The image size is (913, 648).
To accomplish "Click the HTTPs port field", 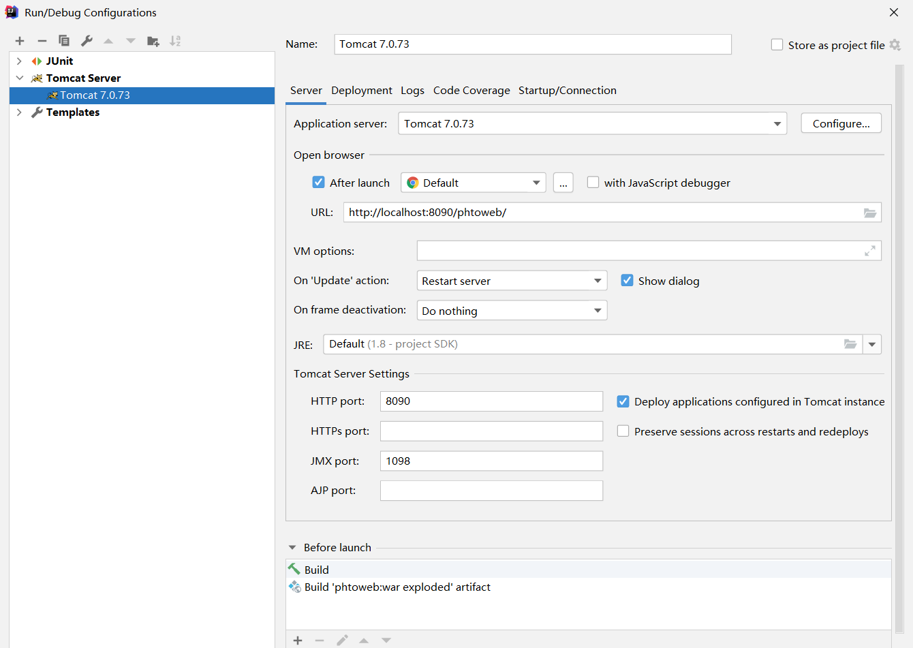I will 491,431.
